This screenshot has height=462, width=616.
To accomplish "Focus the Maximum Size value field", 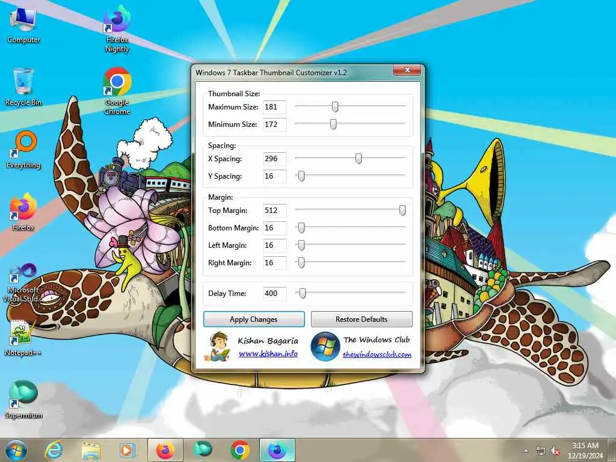I will (274, 107).
